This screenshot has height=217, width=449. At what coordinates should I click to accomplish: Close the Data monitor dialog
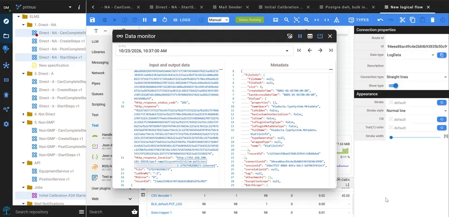[330, 36]
